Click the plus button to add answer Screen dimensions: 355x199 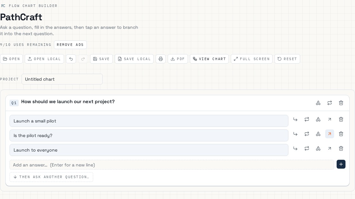pos(341,164)
